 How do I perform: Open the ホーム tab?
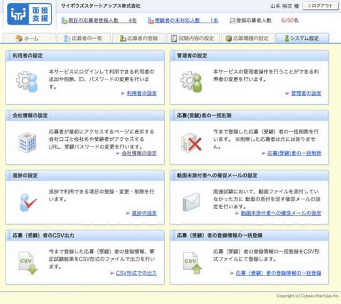(x=27, y=38)
